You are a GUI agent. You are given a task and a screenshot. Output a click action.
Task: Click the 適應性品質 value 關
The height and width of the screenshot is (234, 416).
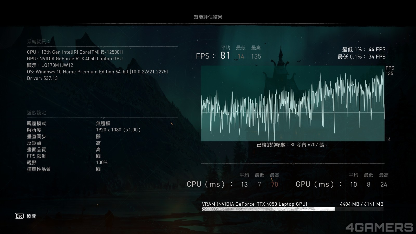pyautogui.click(x=98, y=169)
